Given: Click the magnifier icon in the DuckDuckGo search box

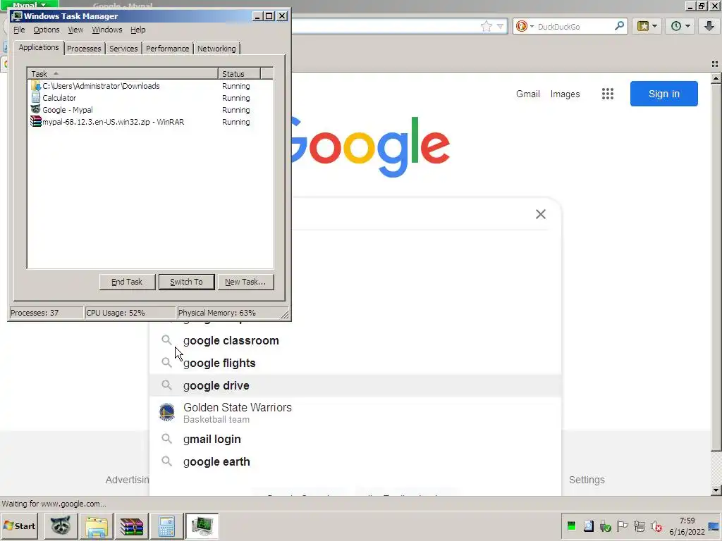Looking at the screenshot, I should point(619,26).
